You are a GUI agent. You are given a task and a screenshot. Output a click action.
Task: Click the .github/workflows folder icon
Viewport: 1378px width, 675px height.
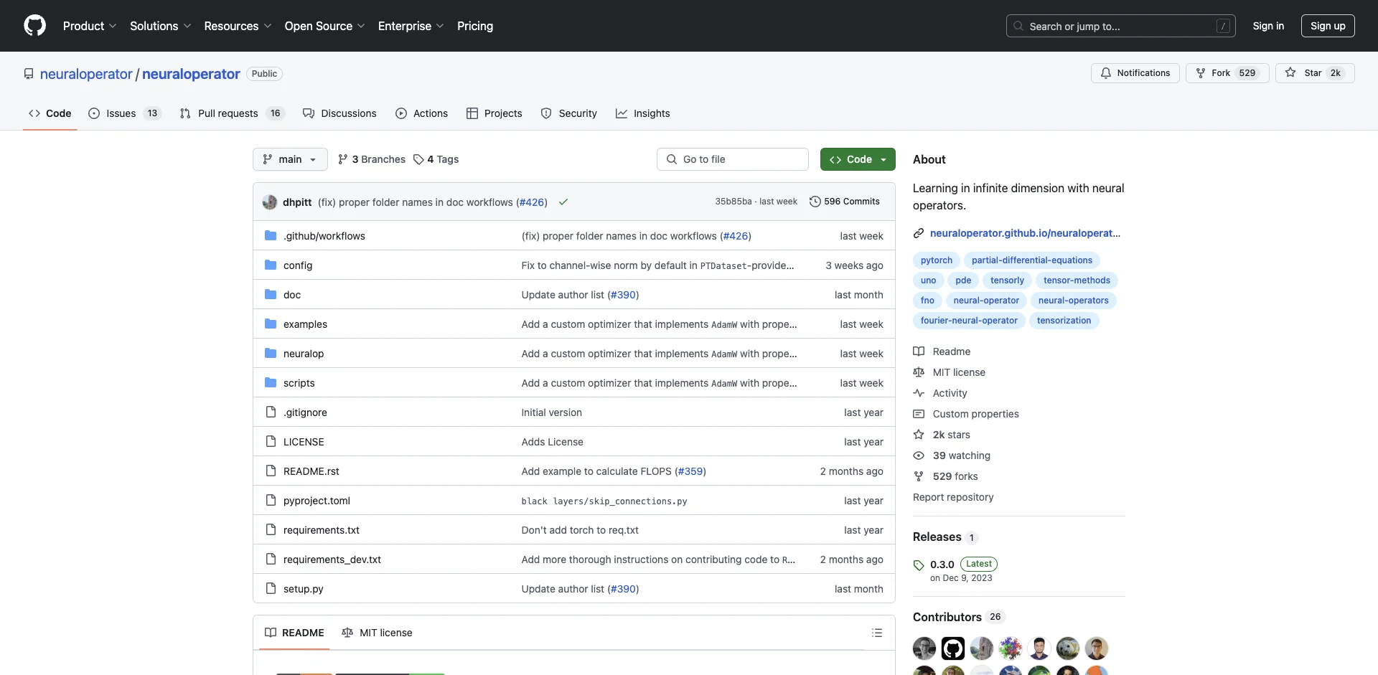click(271, 236)
